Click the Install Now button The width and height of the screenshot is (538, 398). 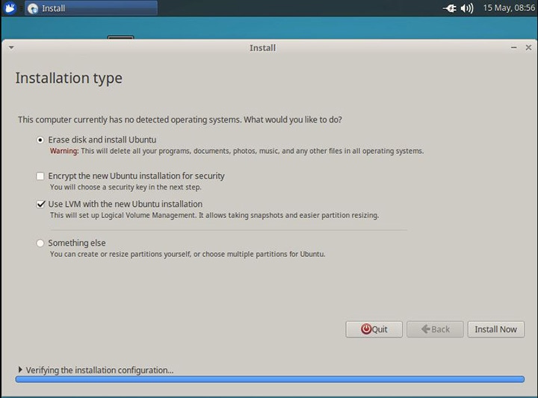point(496,329)
